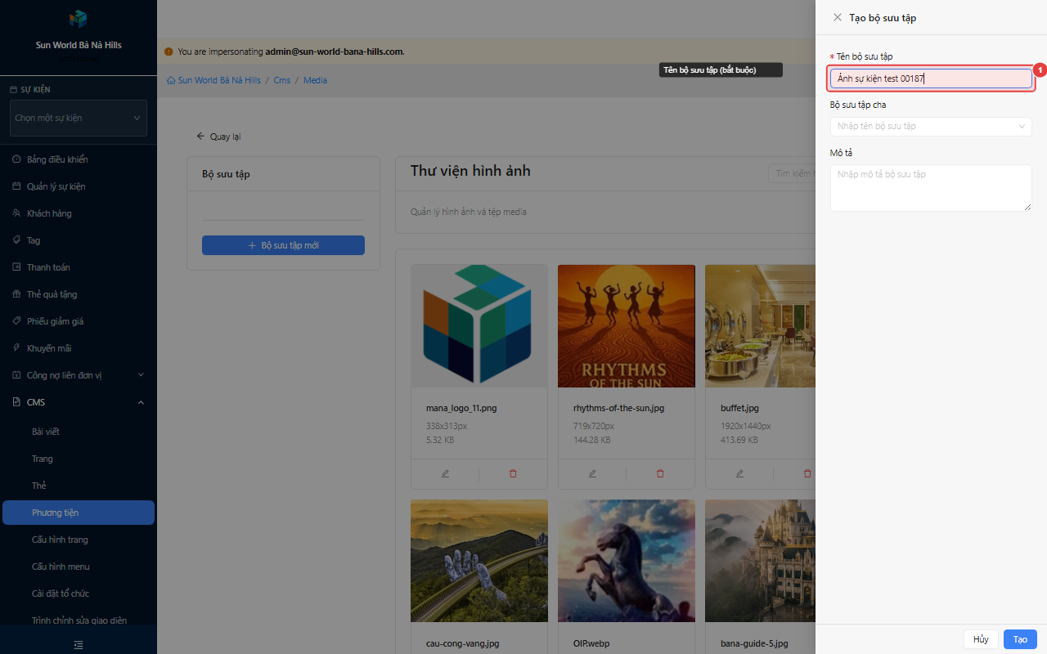Viewport: 1047px width, 654px height.
Task: Click the Khách hàng people icon
Action: click(x=16, y=213)
